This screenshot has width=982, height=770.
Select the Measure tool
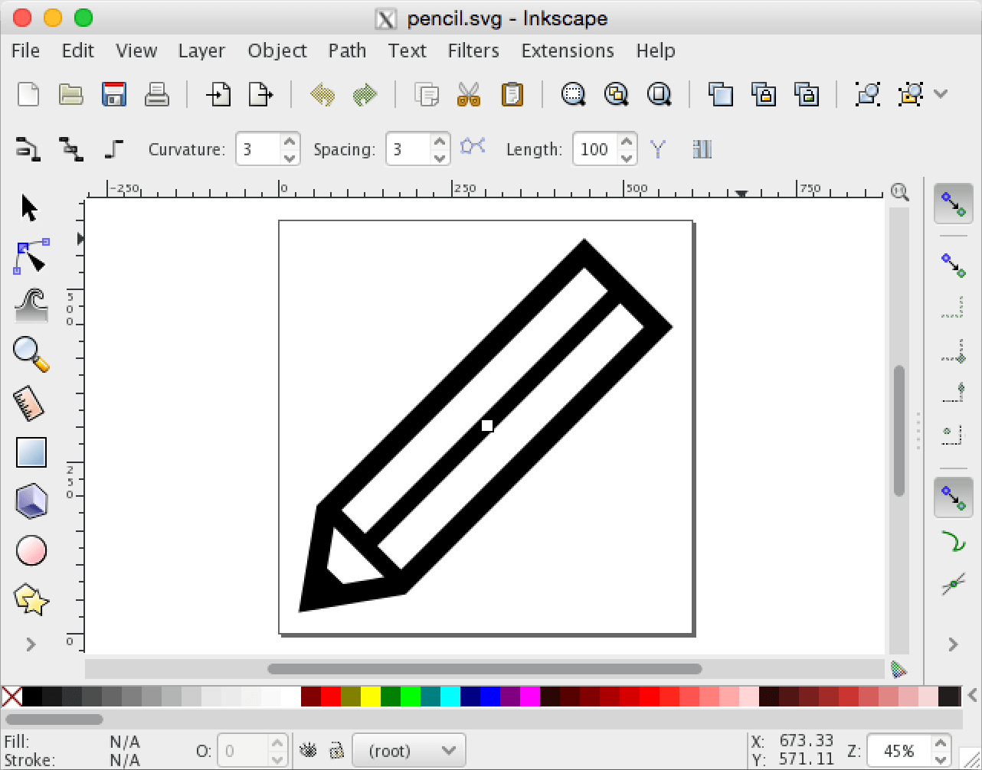click(31, 403)
